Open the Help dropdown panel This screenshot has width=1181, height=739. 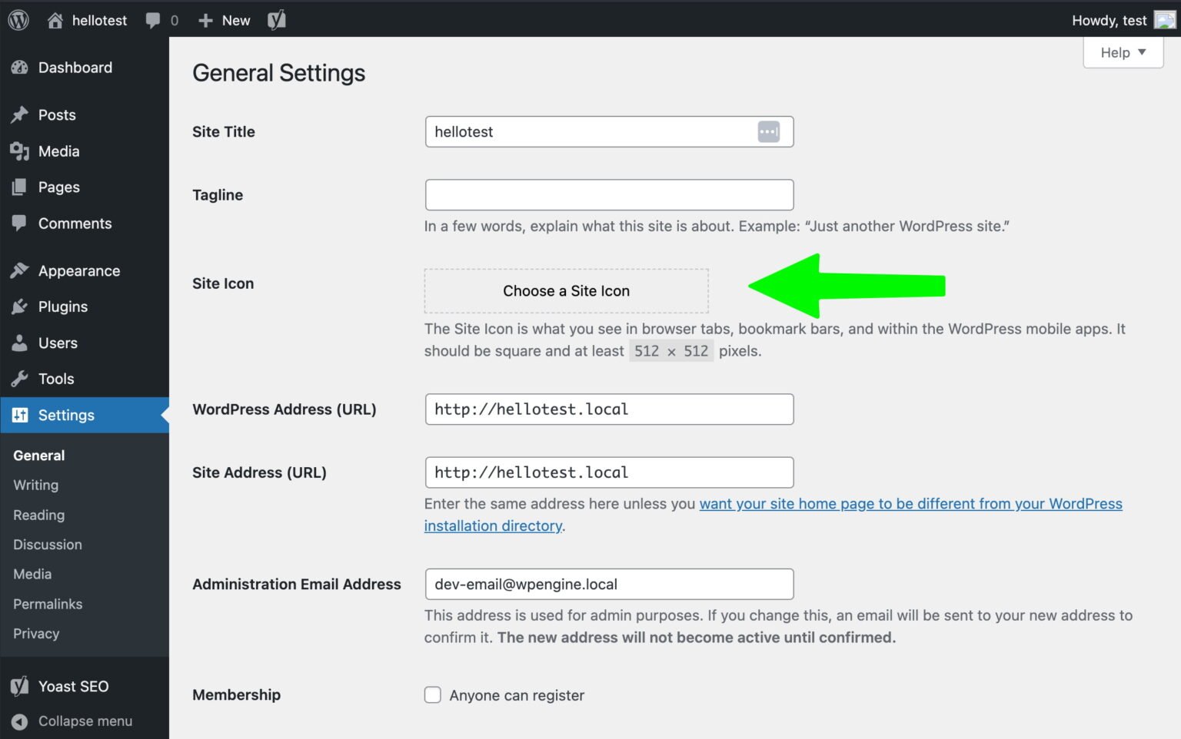pos(1122,52)
